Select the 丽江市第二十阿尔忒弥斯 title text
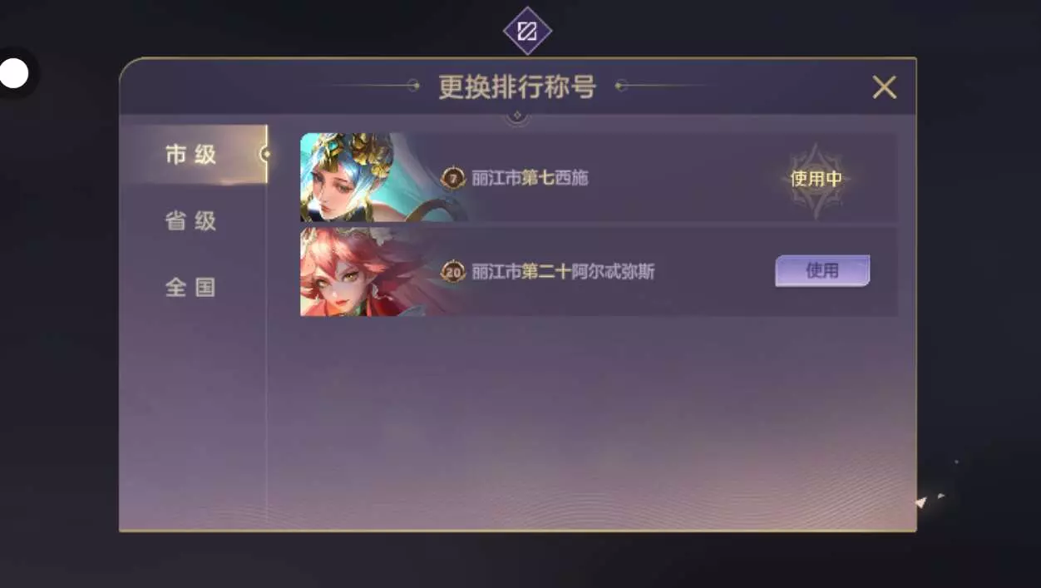This screenshot has width=1041, height=588. coord(563,271)
